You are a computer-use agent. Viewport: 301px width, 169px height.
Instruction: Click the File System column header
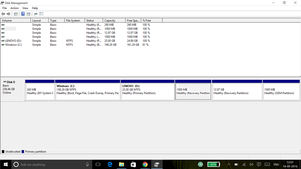click(x=74, y=21)
